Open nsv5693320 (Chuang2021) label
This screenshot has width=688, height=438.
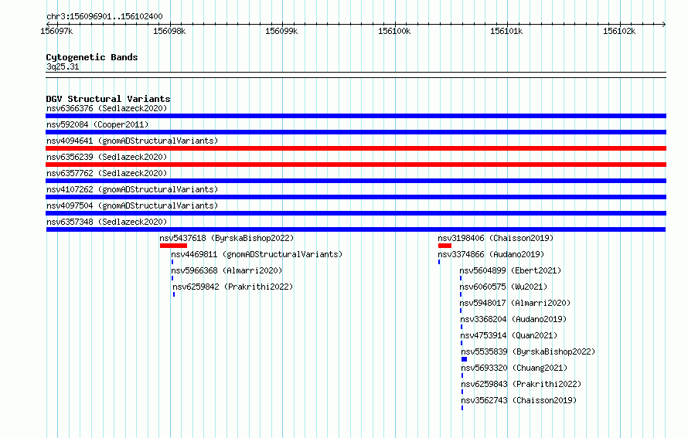514,368
